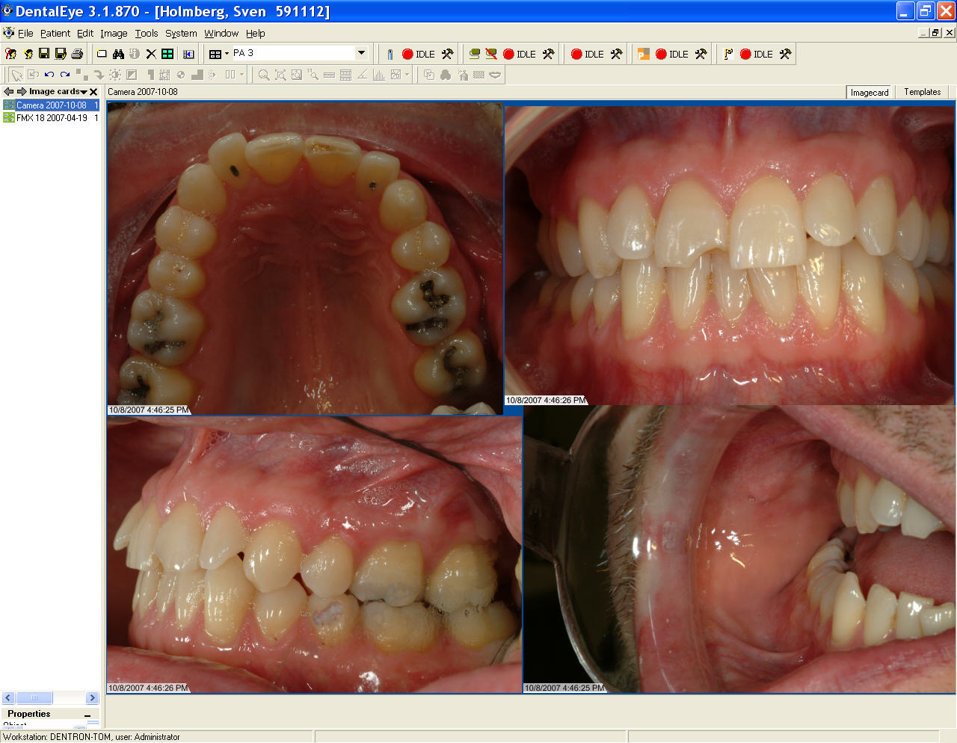Select the lateral bite teeth photo
957x743 pixels.
(x=314, y=555)
